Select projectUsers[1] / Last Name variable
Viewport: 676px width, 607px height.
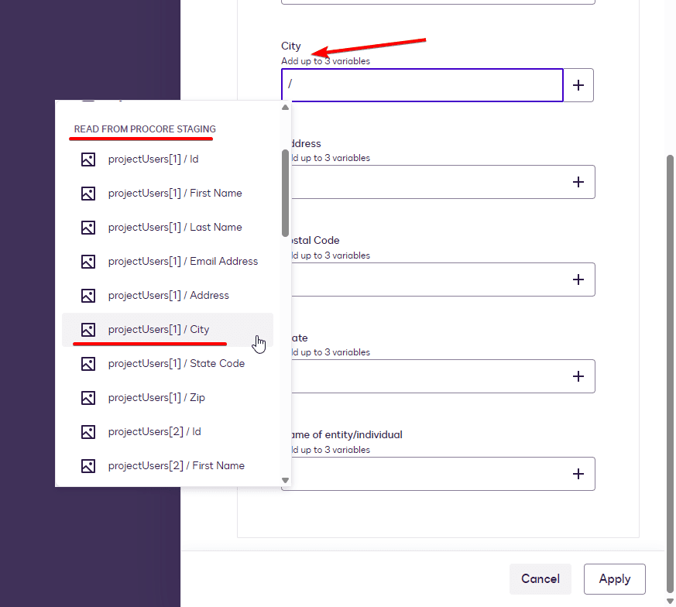coord(175,228)
